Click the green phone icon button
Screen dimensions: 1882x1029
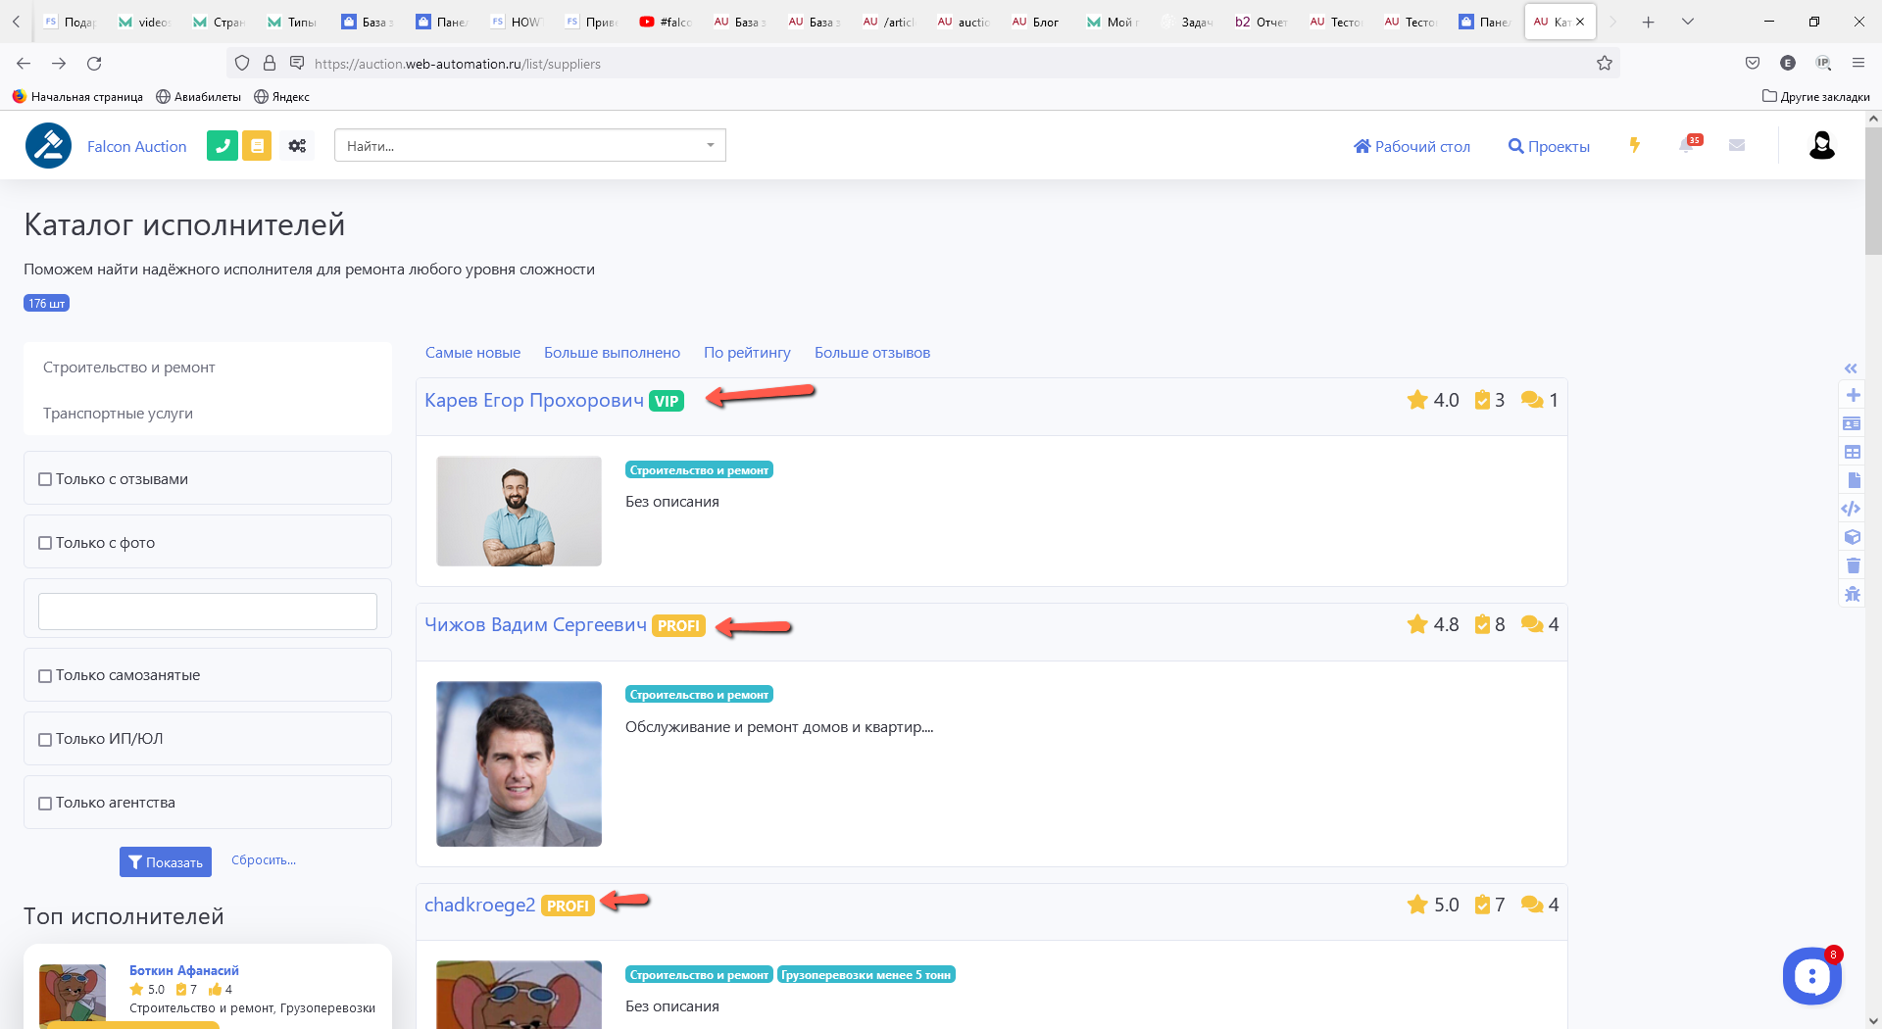click(x=223, y=146)
